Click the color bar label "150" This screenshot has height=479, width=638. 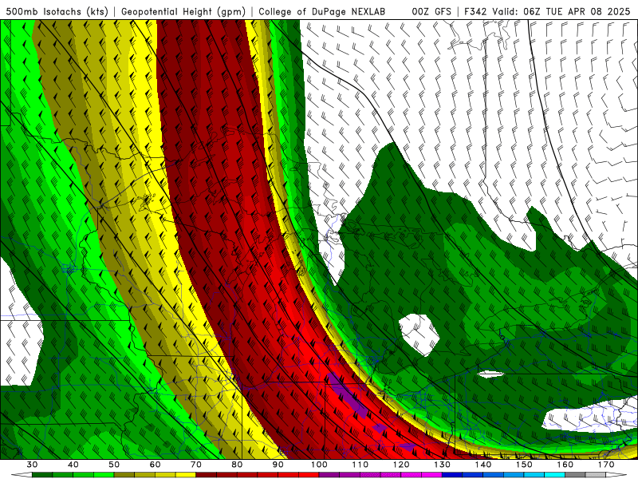click(525, 465)
